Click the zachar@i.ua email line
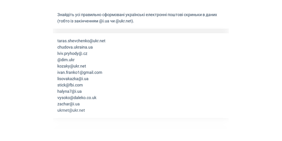The height and width of the screenshot is (141, 282). point(68,104)
